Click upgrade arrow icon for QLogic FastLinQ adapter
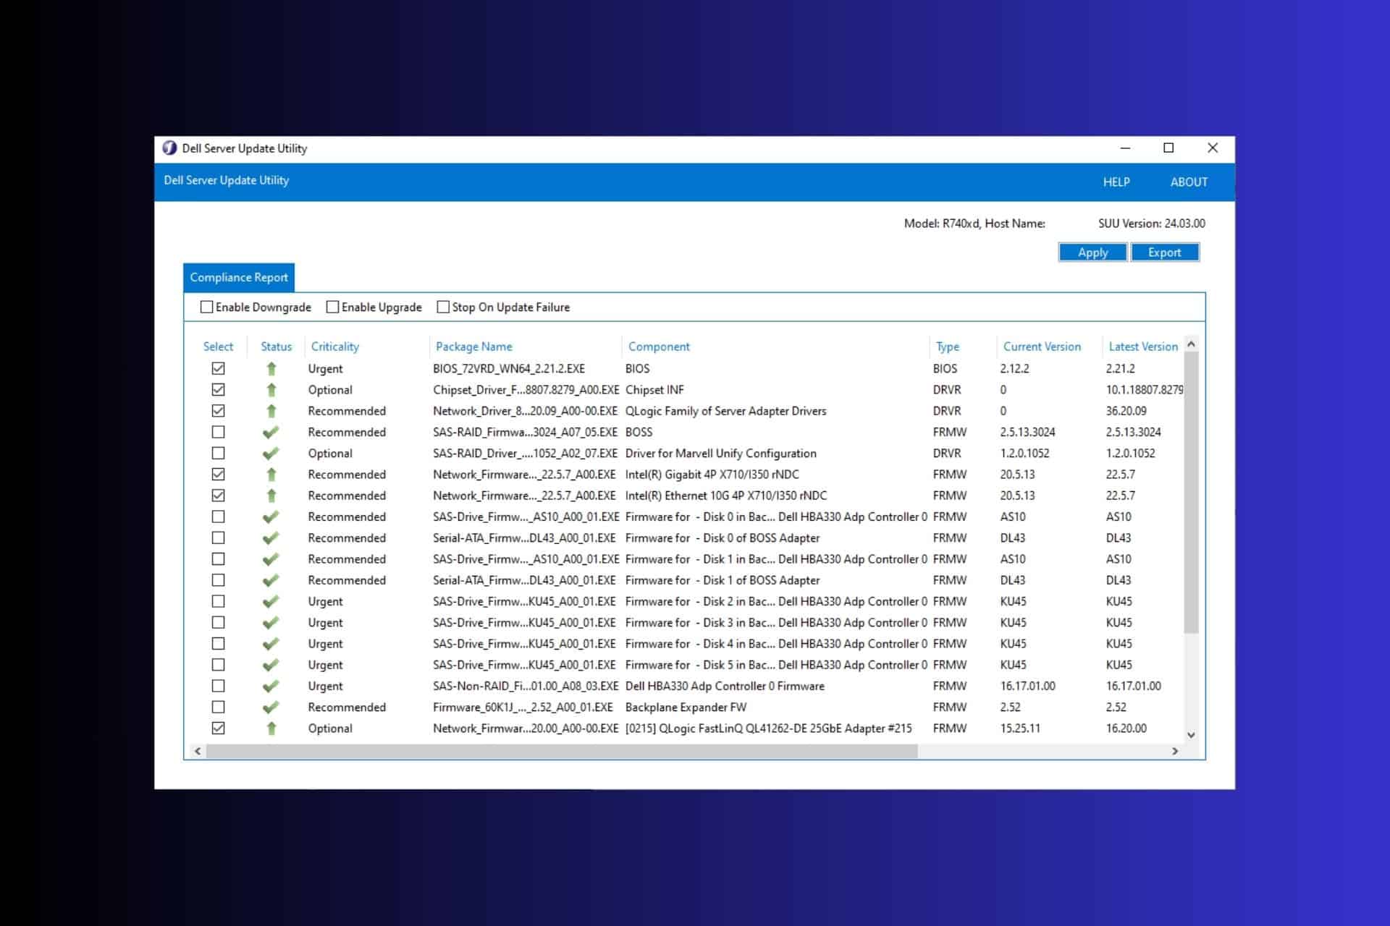The width and height of the screenshot is (1390, 926). click(271, 729)
